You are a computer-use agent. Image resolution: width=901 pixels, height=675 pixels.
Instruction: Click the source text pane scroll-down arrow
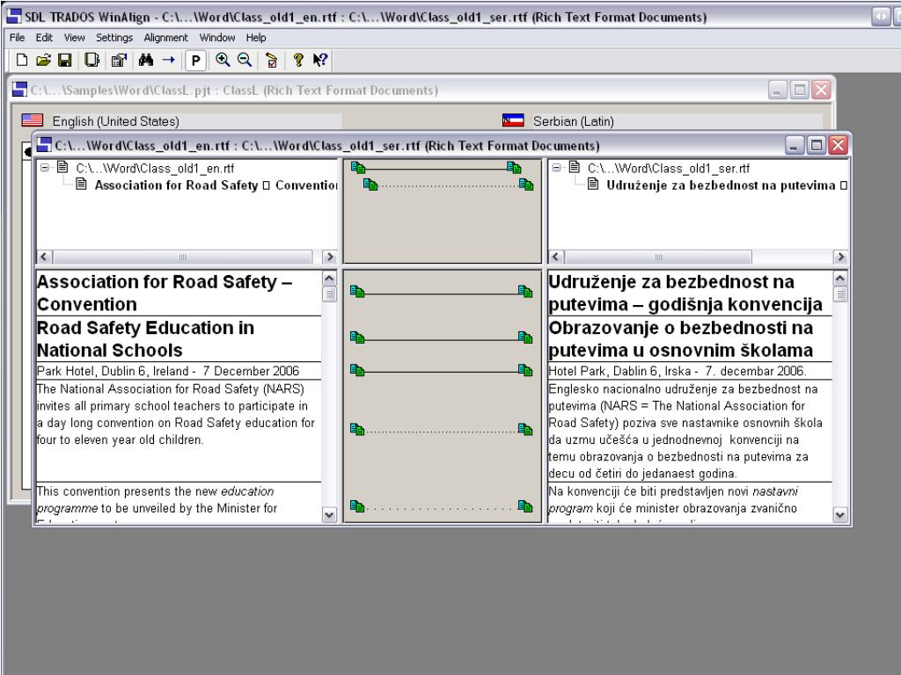pyautogui.click(x=329, y=514)
